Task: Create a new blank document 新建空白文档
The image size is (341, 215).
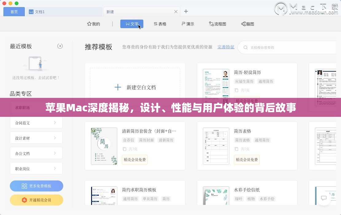Action: 135,87
